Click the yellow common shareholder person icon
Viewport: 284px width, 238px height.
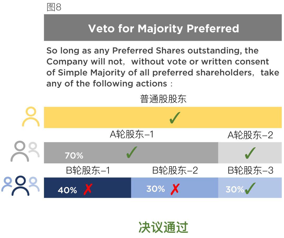point(31,117)
